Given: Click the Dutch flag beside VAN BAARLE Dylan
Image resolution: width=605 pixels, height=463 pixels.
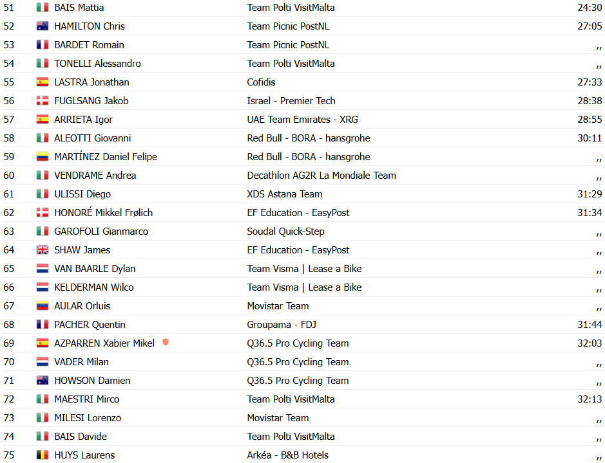Looking at the screenshot, I should tap(43, 269).
